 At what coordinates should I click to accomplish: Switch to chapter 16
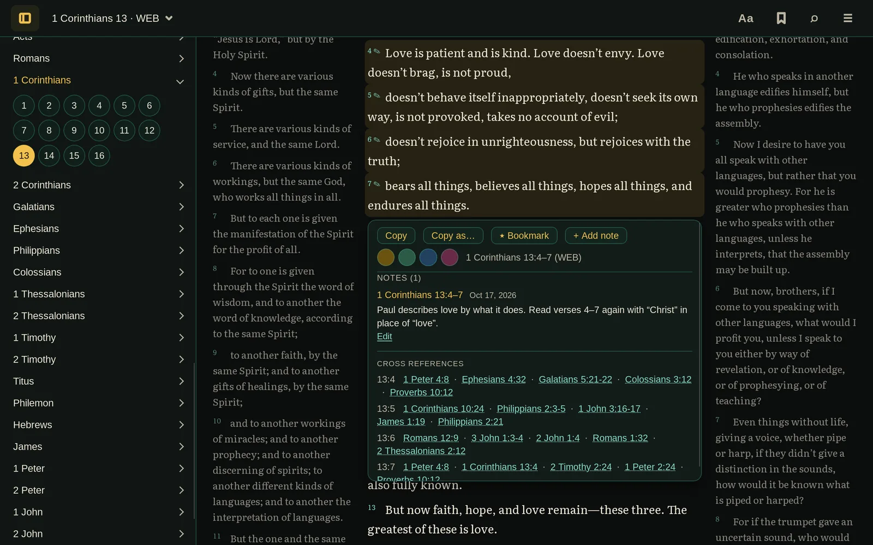99,155
